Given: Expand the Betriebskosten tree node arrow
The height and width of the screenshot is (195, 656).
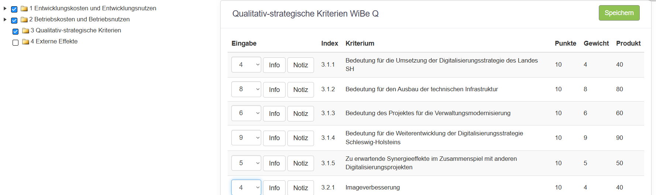Looking at the screenshot, I should (x=5, y=19).
